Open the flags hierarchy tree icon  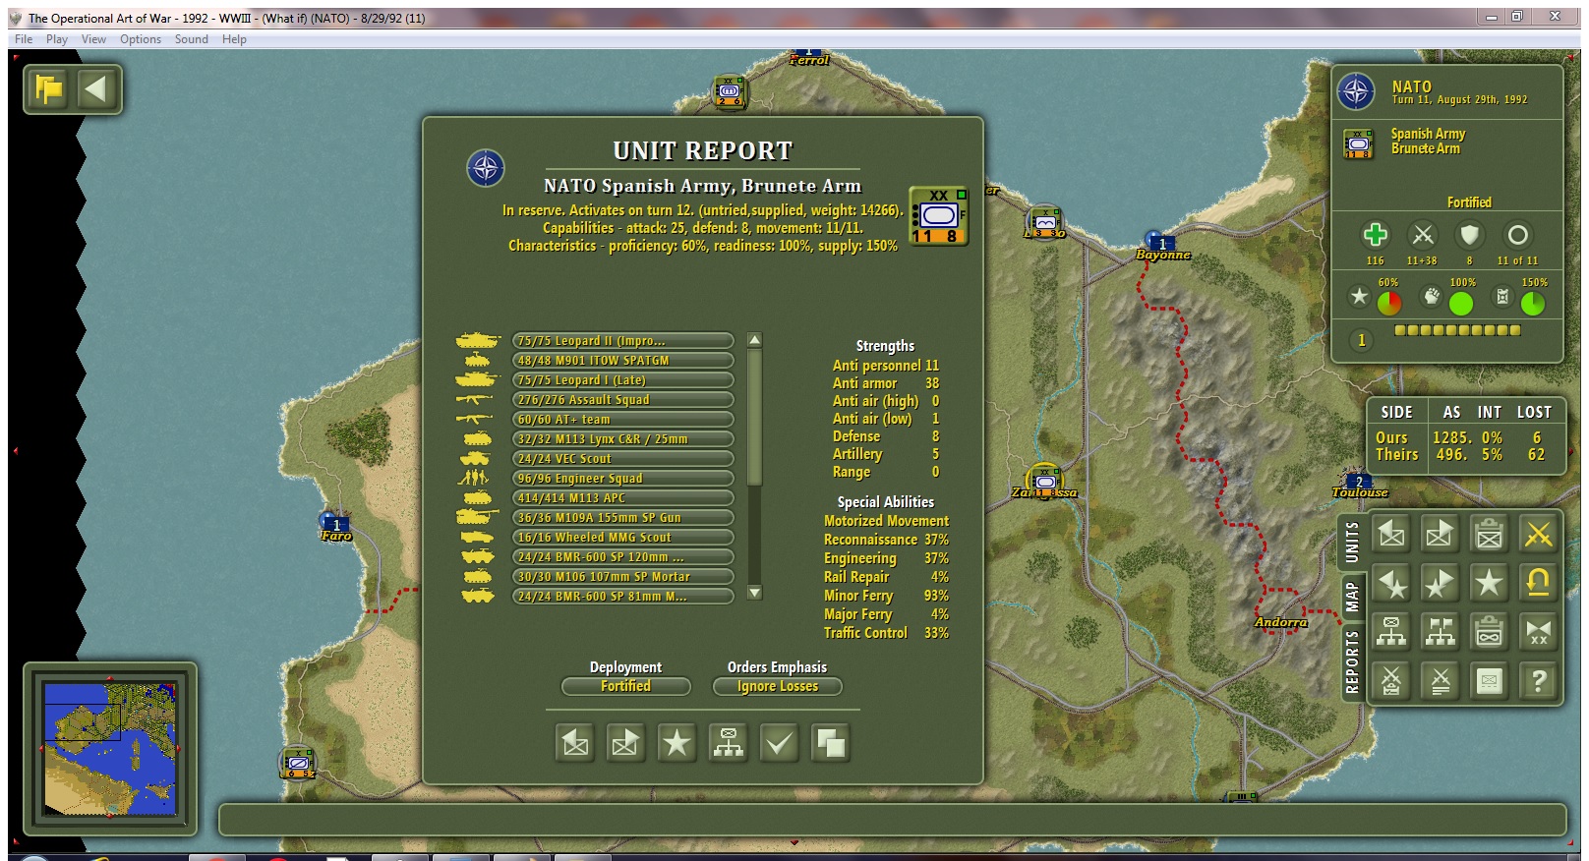1440,632
